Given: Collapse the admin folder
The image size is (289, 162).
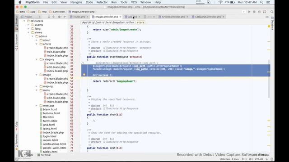Looking at the screenshot, I should 33,36.
